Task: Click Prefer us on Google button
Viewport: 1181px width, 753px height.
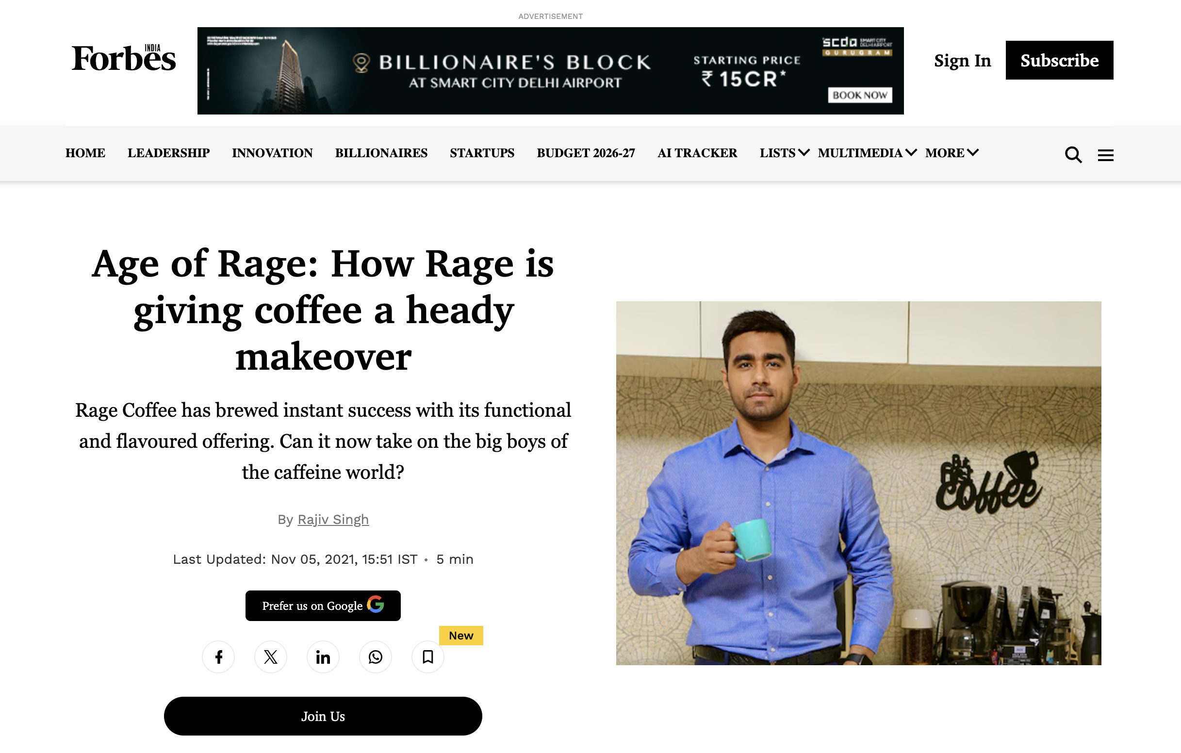Action: click(x=323, y=606)
